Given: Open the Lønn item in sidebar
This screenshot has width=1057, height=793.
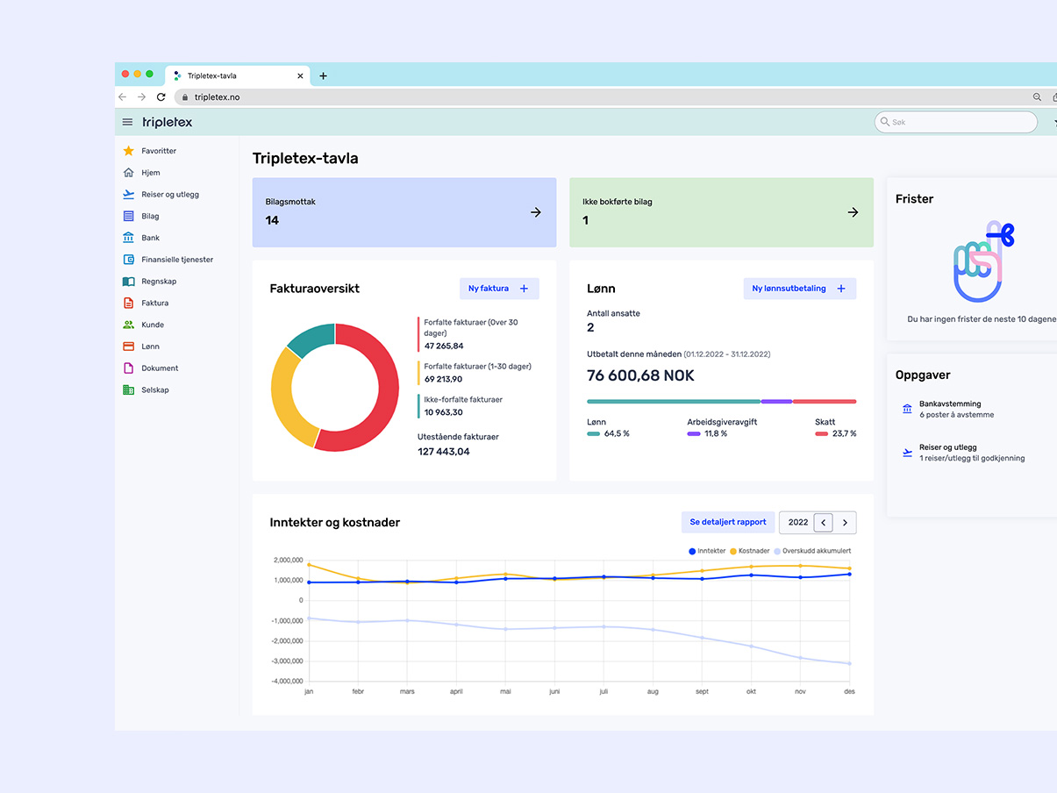Looking at the screenshot, I should [150, 346].
